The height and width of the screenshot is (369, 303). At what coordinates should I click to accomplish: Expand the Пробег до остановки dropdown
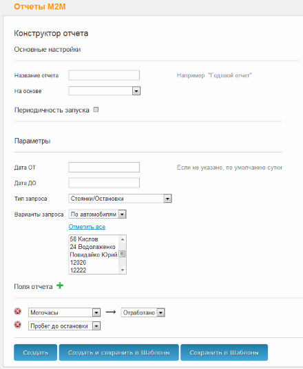(96, 326)
